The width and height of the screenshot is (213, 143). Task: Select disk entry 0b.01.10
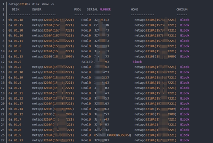(16, 72)
